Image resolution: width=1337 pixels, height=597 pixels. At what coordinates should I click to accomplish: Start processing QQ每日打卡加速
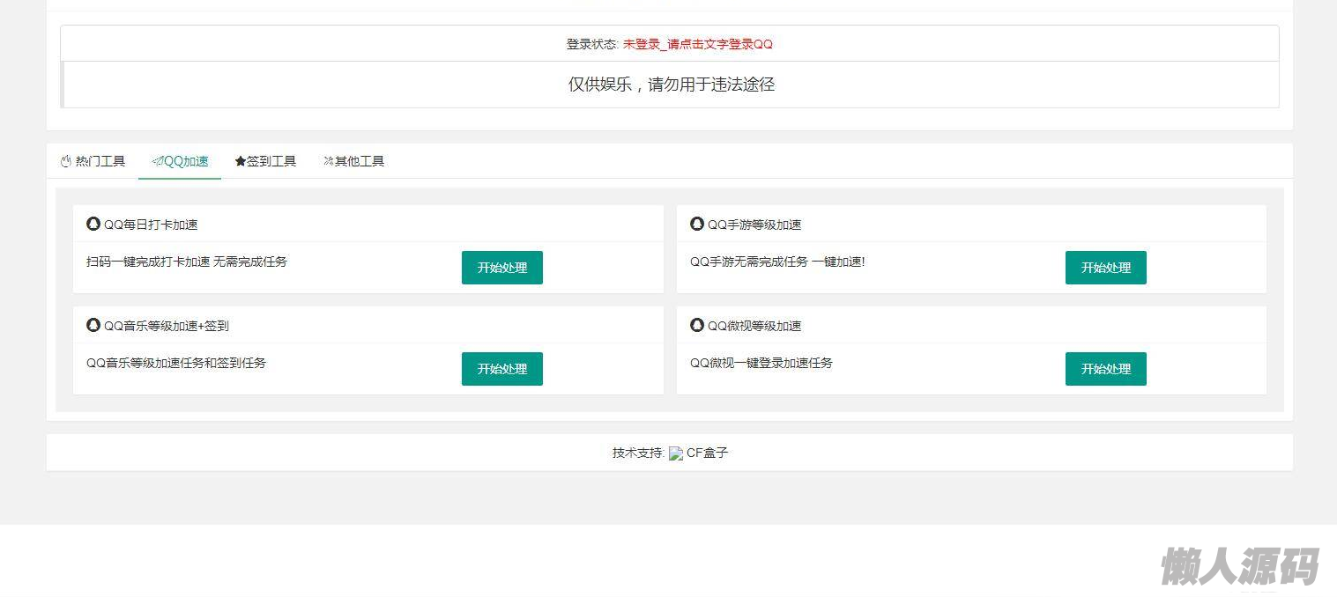tap(502, 268)
